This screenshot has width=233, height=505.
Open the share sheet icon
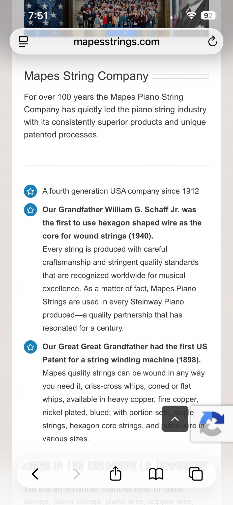click(x=116, y=473)
